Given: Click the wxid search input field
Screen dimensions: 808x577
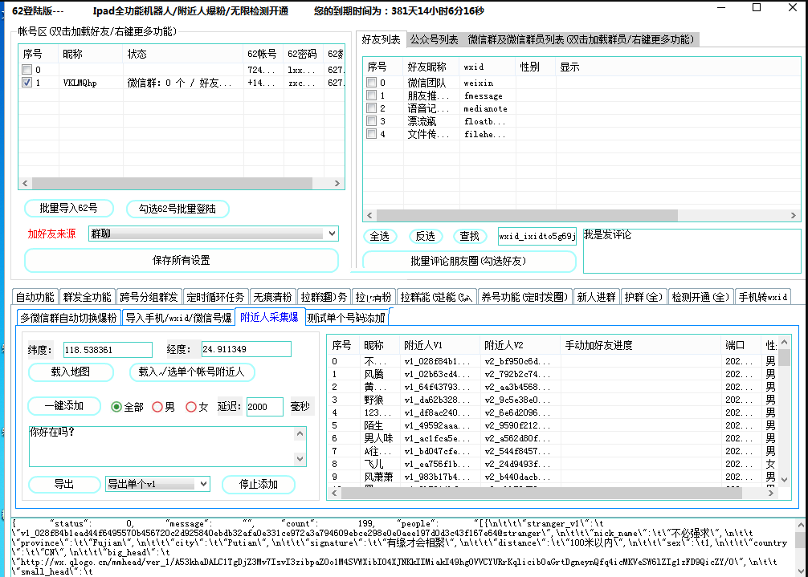Looking at the screenshot, I should click(x=537, y=236).
